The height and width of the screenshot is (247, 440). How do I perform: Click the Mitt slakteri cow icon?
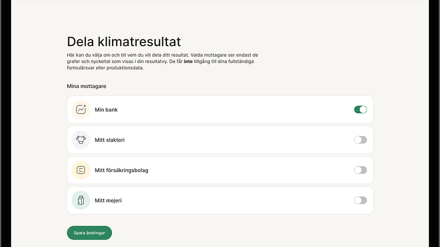pos(81,140)
